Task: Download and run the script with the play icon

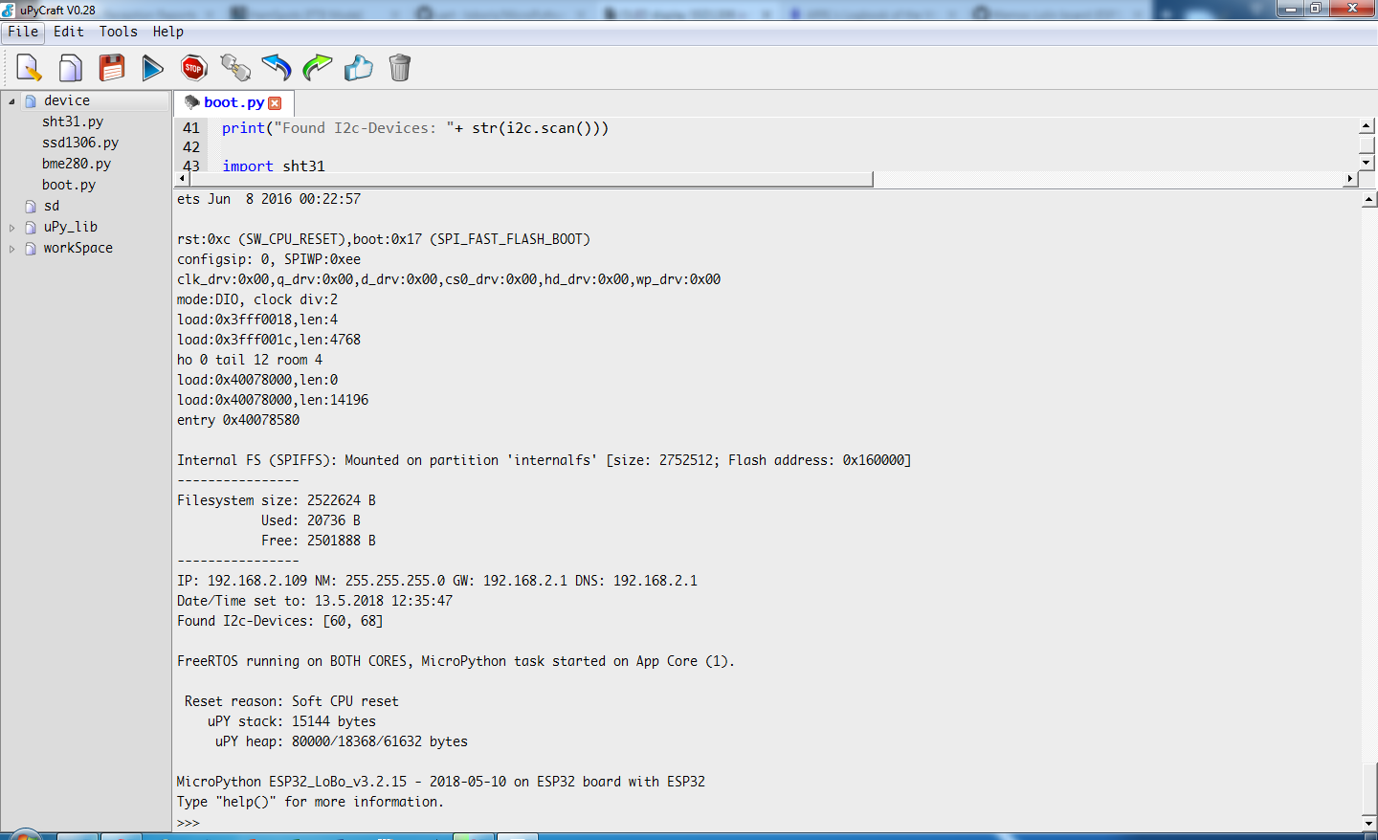Action: (x=152, y=67)
